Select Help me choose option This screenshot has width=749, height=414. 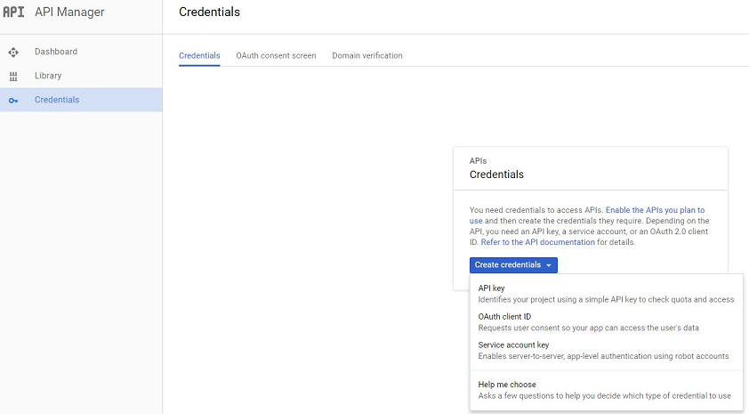tap(607, 390)
